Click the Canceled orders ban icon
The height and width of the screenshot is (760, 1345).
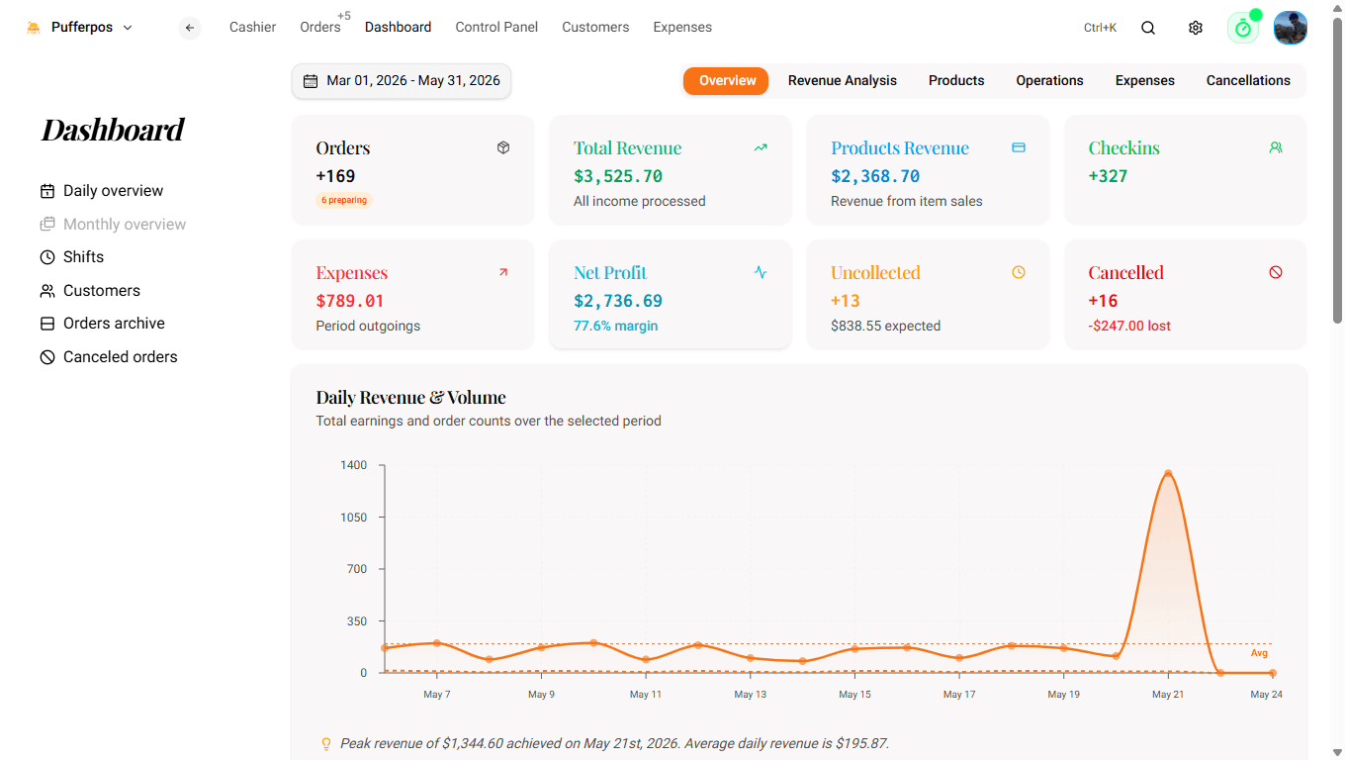point(47,357)
